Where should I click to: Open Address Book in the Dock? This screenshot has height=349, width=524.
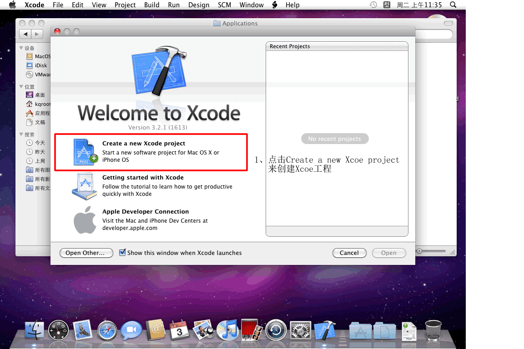[x=156, y=329]
